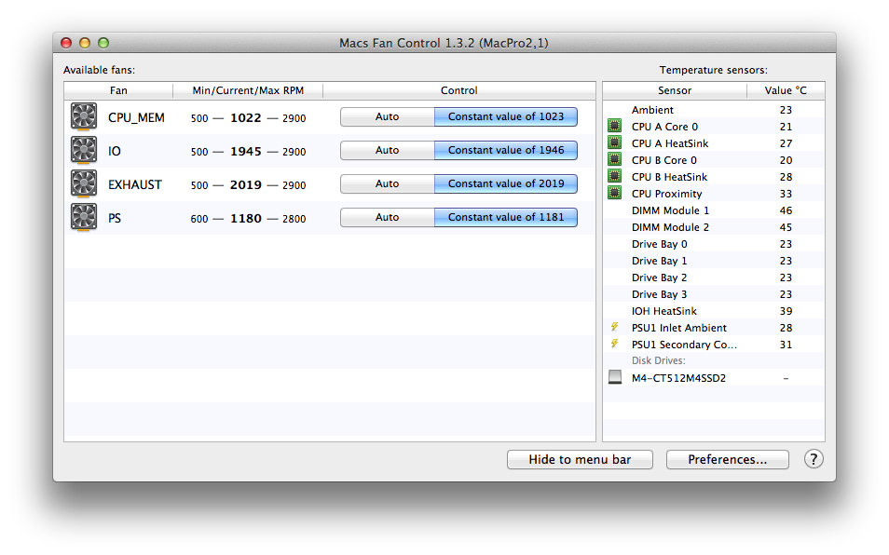Select Constant value of 1946 for IO

point(506,150)
